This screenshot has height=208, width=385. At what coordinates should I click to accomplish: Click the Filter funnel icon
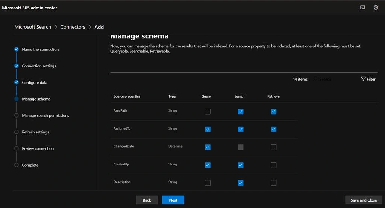pos(363,79)
